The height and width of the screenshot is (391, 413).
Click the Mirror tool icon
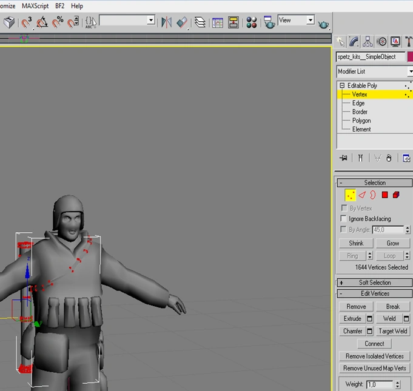(x=166, y=22)
